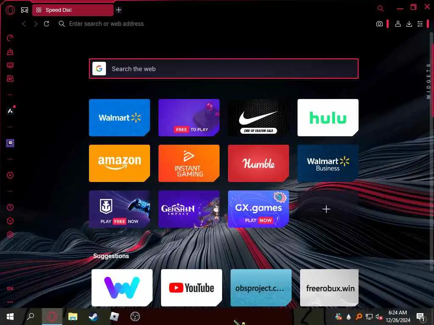Image resolution: width=434 pixels, height=325 pixels.
Task: Take a snapshot with the camera icon
Action: (x=379, y=24)
